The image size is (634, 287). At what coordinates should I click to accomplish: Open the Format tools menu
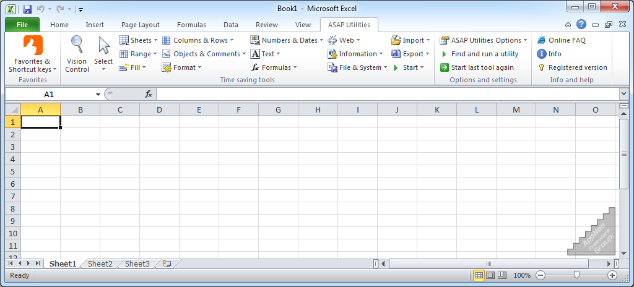point(181,67)
